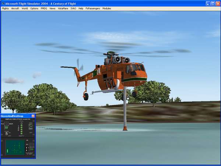This screenshot has width=221, height=166.
Task: Open the IVAO menu
Action: tap(73, 8)
